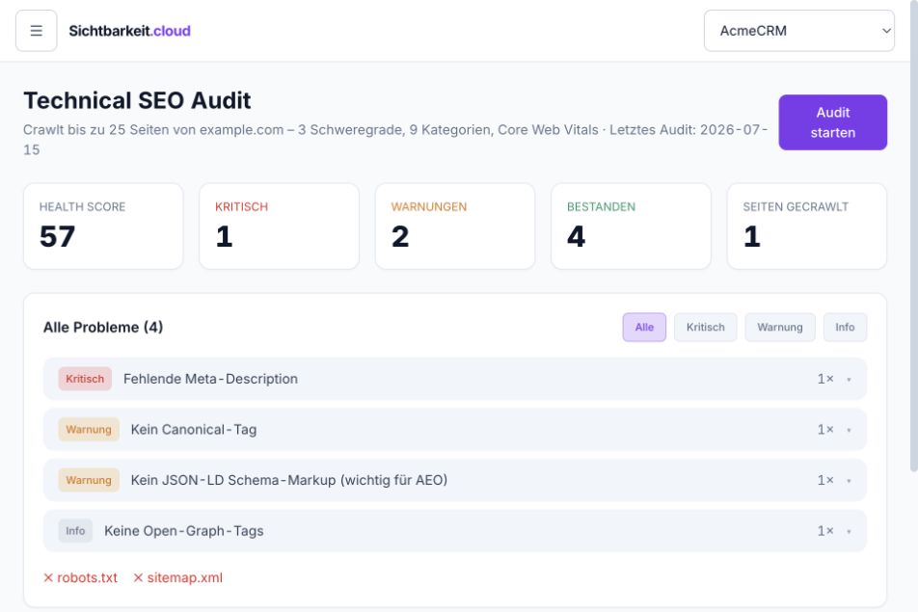Click Keine Open-Graph-Tags title
The height and width of the screenshot is (612, 918).
pos(184,531)
